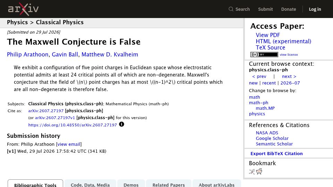333x187 pixels.
Task: Click the "[v1]" version entry text
Action: pyautogui.click(x=11, y=151)
